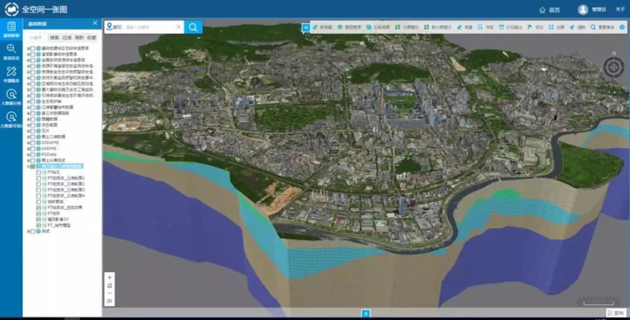Uncheck the FT地形 layer checkbox

38,214
